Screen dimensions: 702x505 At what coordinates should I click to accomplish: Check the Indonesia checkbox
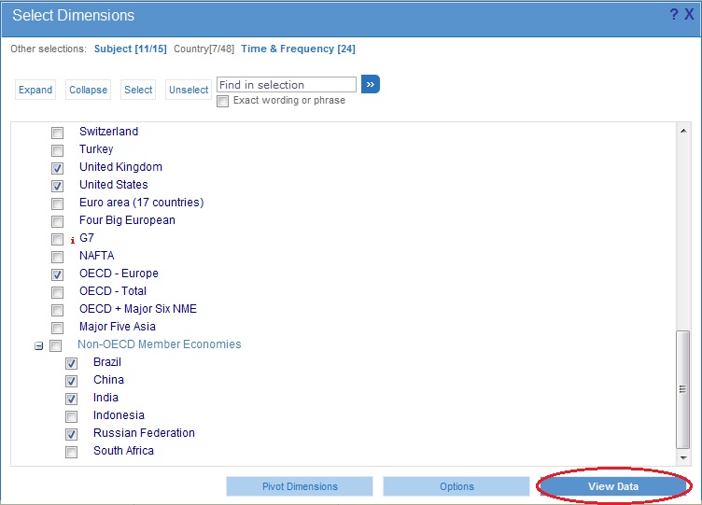(x=72, y=416)
